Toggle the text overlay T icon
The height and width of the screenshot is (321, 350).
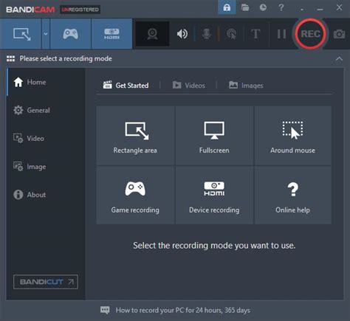click(x=255, y=34)
